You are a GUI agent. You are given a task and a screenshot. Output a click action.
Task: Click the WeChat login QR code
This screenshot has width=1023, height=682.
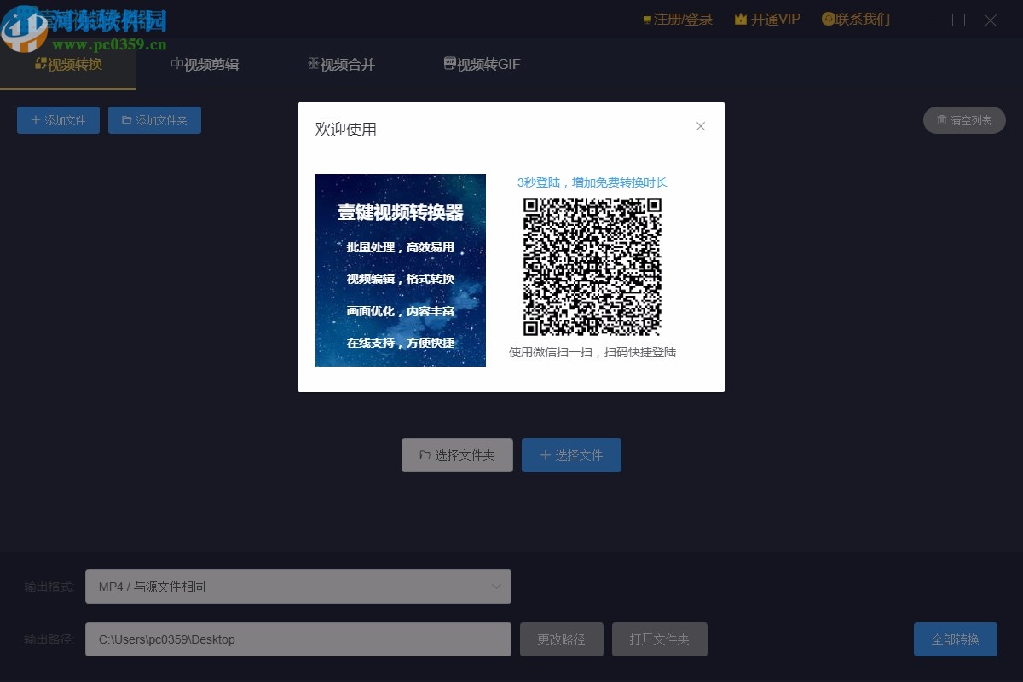tap(592, 267)
